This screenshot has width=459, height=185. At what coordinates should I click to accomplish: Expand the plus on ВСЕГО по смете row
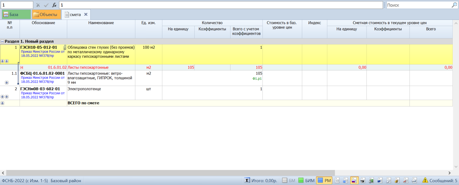pos(2,103)
